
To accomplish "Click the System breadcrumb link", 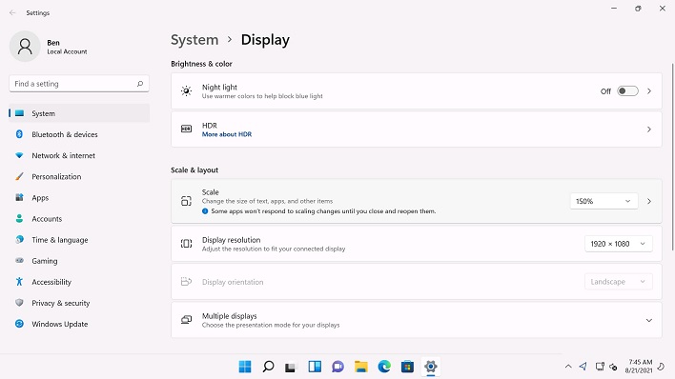I will (x=194, y=40).
